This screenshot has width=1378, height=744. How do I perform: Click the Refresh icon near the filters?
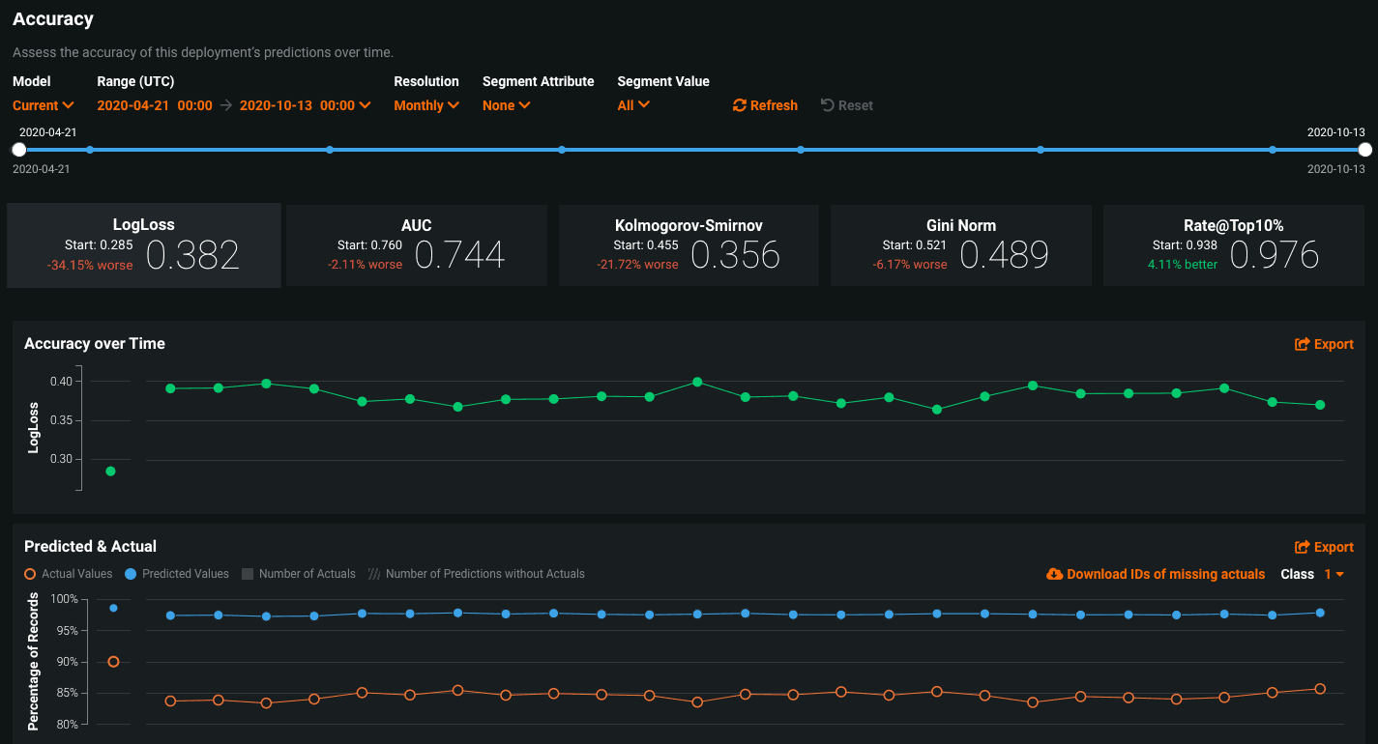click(740, 105)
